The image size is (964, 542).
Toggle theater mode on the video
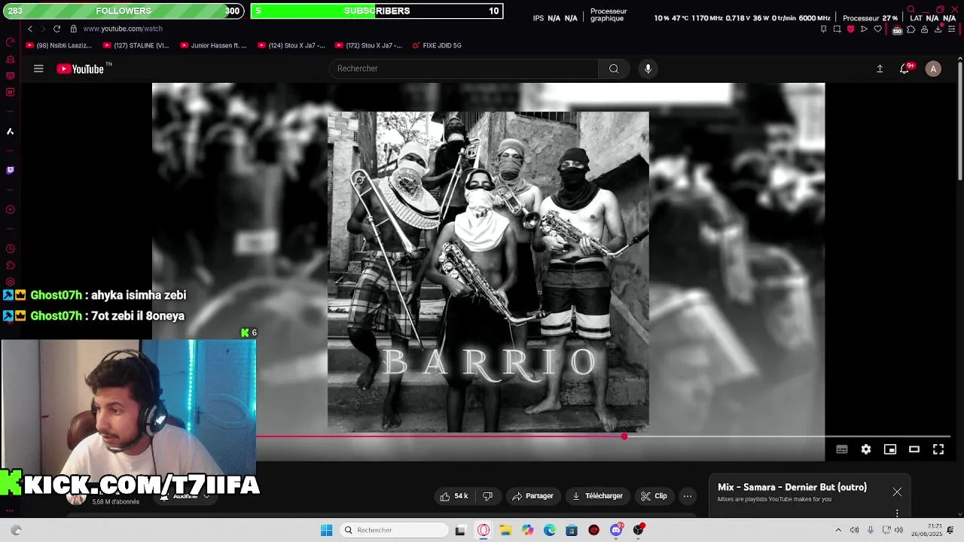pyautogui.click(x=914, y=449)
